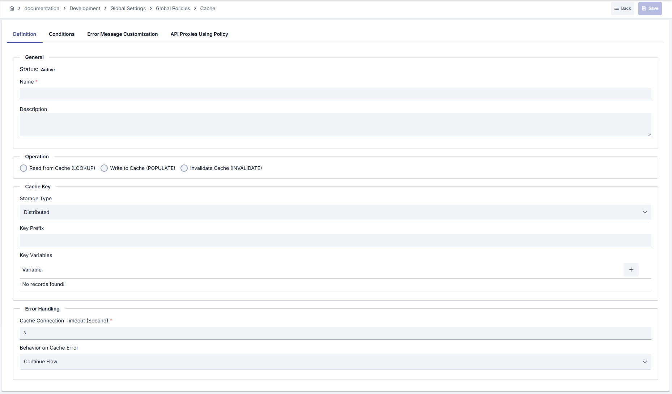Open API Proxies Using Policy tab
This screenshot has width=672, height=394.
[199, 34]
